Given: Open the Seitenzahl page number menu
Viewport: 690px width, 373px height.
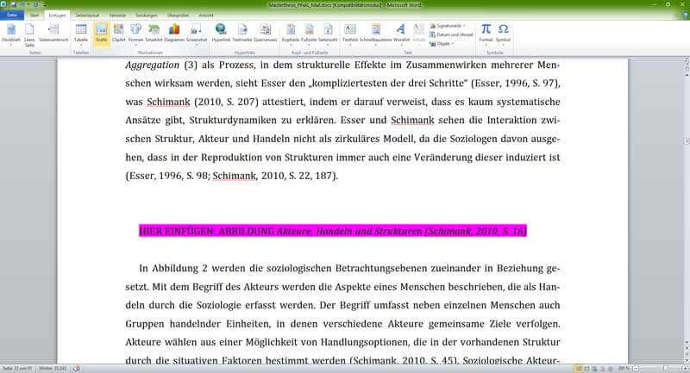Looking at the screenshot, I should [328, 34].
